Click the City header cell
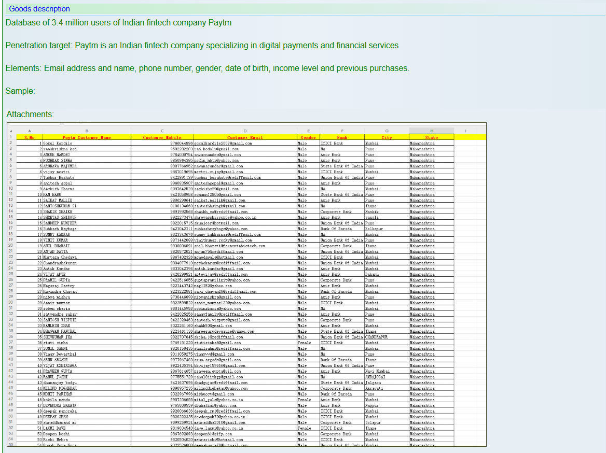Screen dimensions: 606x453 387,137
